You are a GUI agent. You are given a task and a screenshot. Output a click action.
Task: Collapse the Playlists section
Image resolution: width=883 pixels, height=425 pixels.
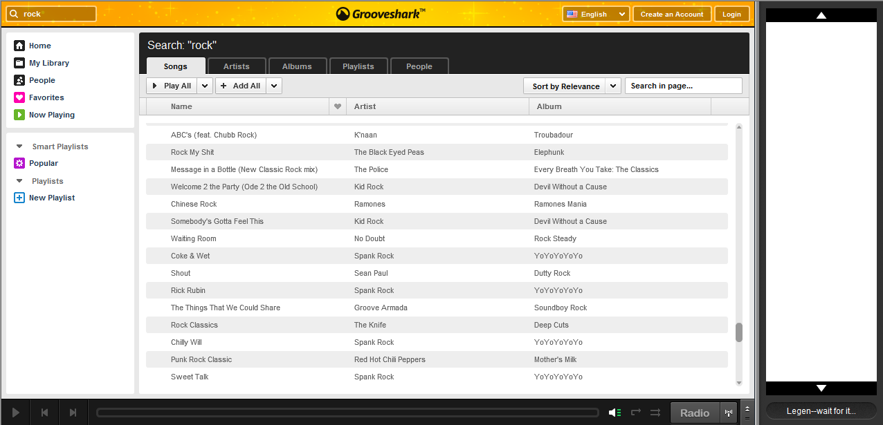19,181
